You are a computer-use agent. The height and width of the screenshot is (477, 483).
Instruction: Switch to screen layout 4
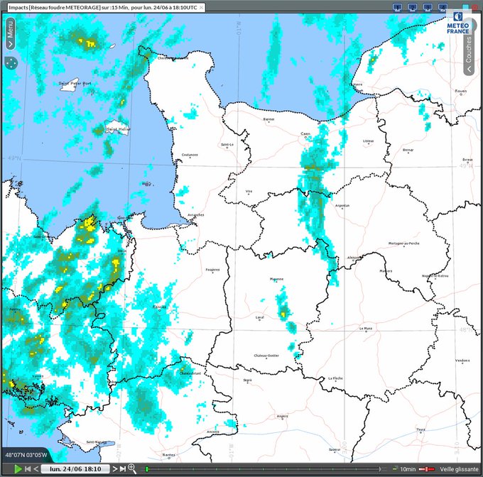point(443,7)
